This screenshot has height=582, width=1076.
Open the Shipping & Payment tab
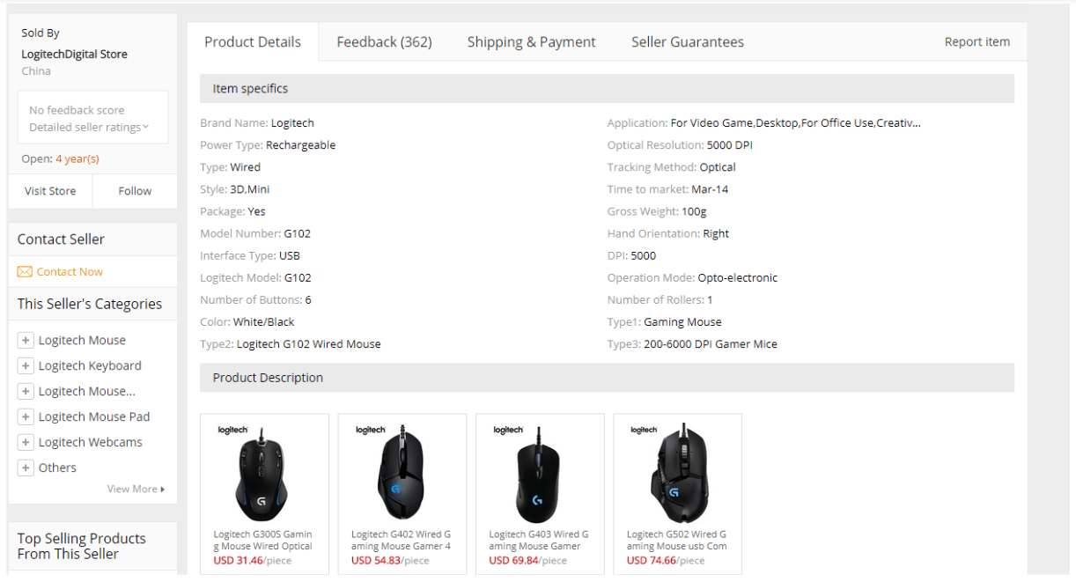531,42
